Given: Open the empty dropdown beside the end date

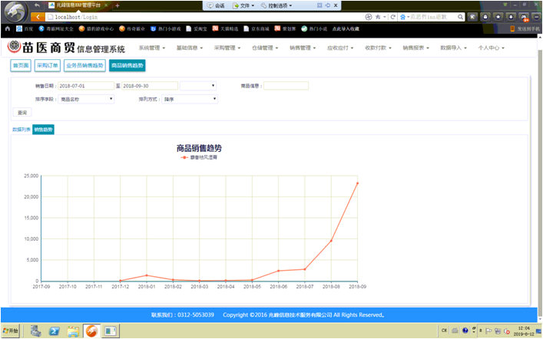Looking at the screenshot, I should [198, 86].
